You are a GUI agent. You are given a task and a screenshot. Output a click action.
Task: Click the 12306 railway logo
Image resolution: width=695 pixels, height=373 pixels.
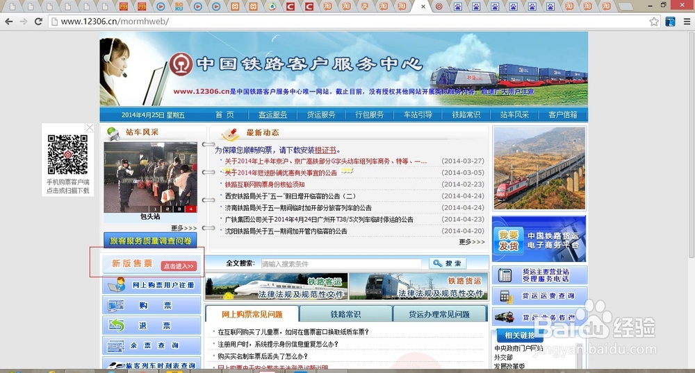point(181,64)
